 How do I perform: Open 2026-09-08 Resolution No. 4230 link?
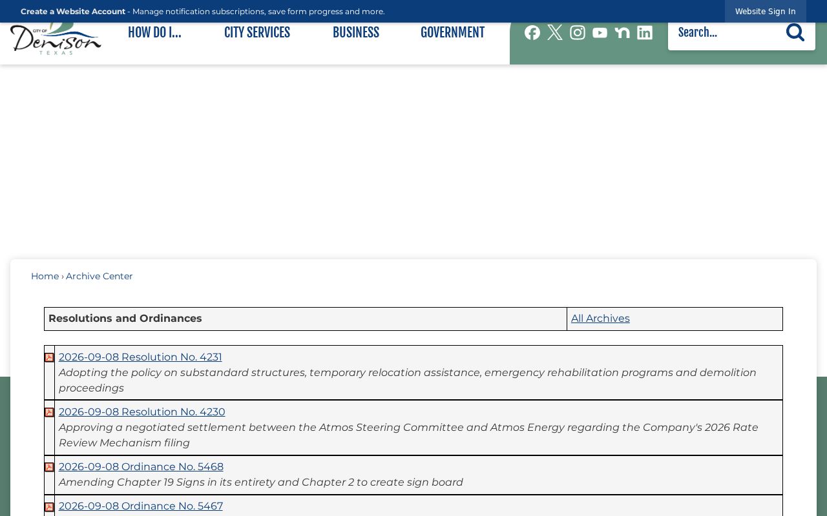tap(142, 412)
